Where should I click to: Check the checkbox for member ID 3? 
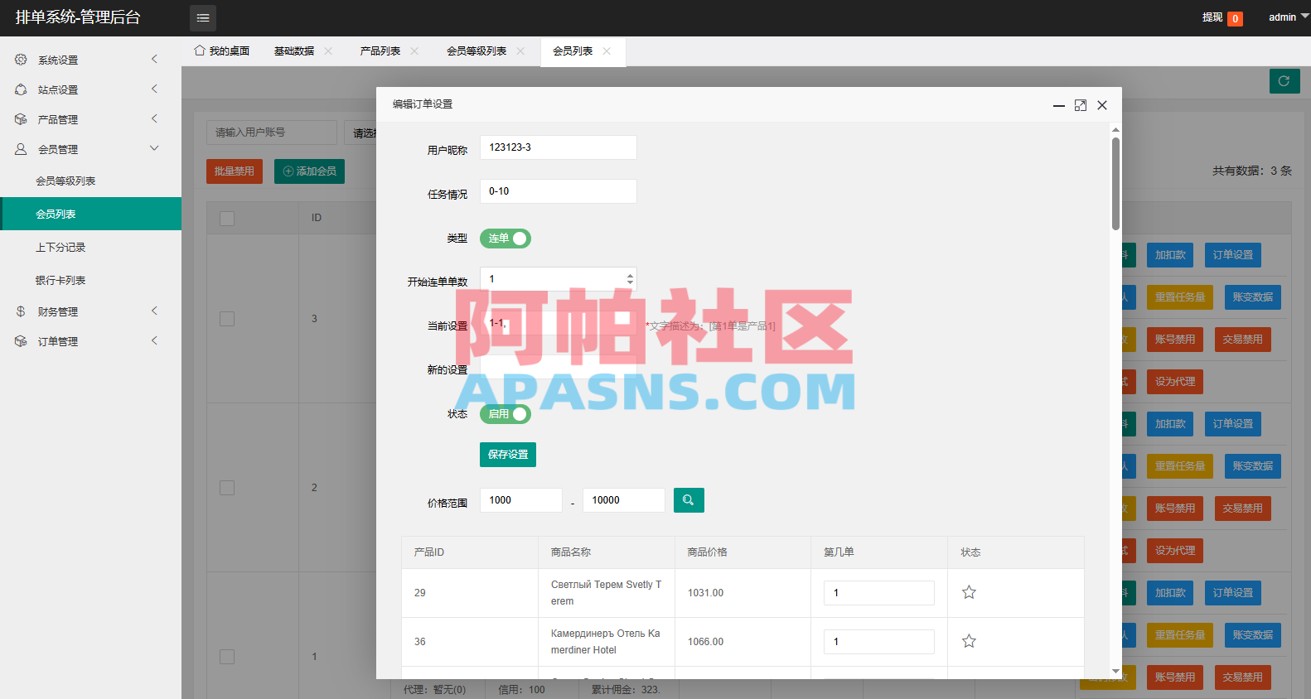227,319
